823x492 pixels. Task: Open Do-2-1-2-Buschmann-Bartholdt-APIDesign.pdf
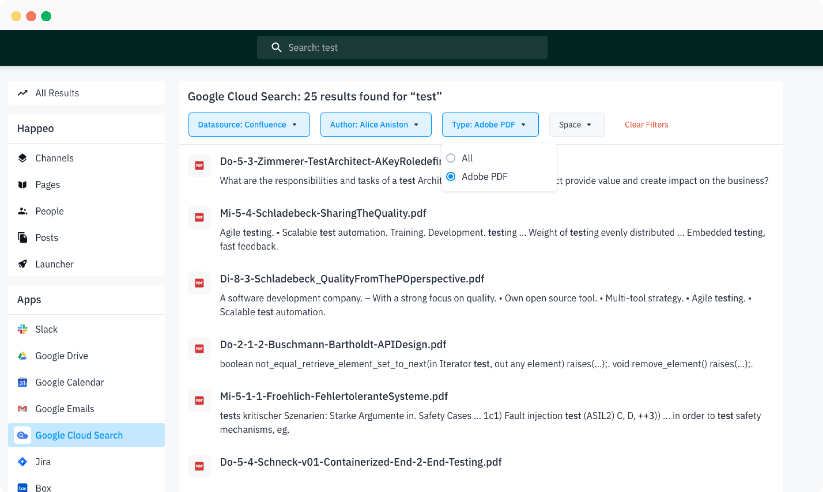(333, 344)
